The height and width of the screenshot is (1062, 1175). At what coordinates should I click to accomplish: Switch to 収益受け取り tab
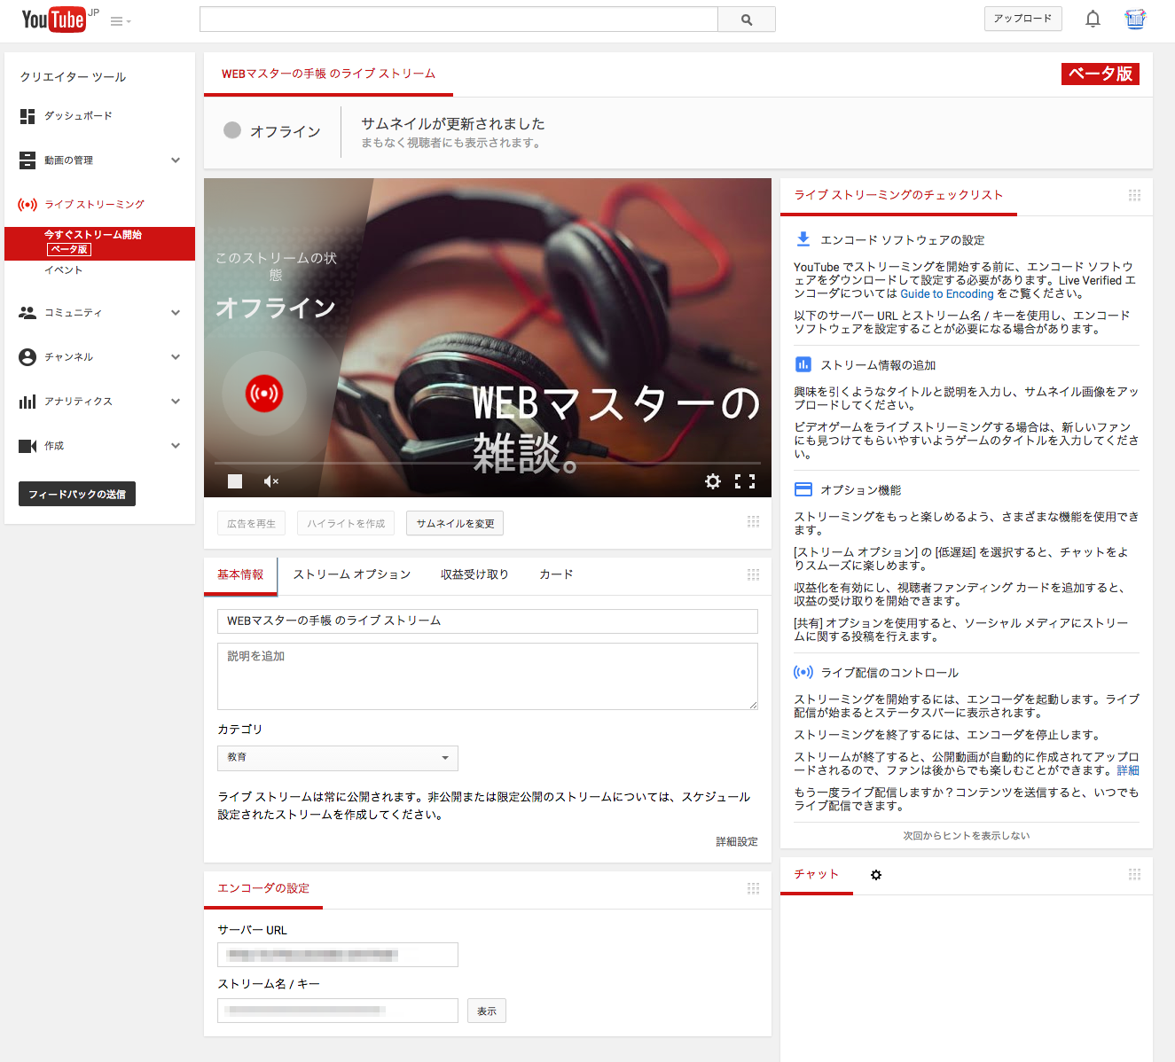[x=474, y=574]
